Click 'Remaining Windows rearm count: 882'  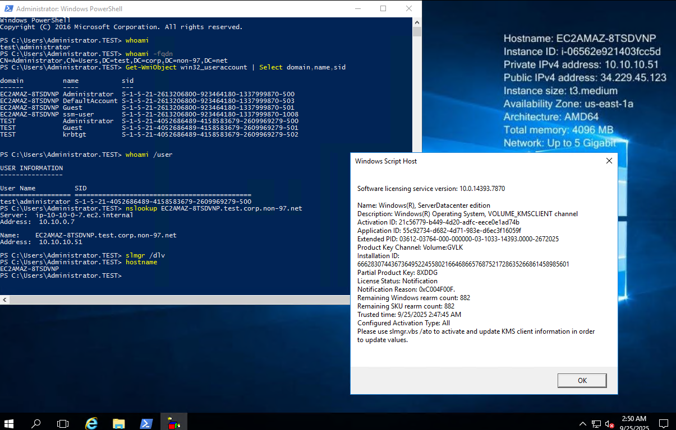413,298
